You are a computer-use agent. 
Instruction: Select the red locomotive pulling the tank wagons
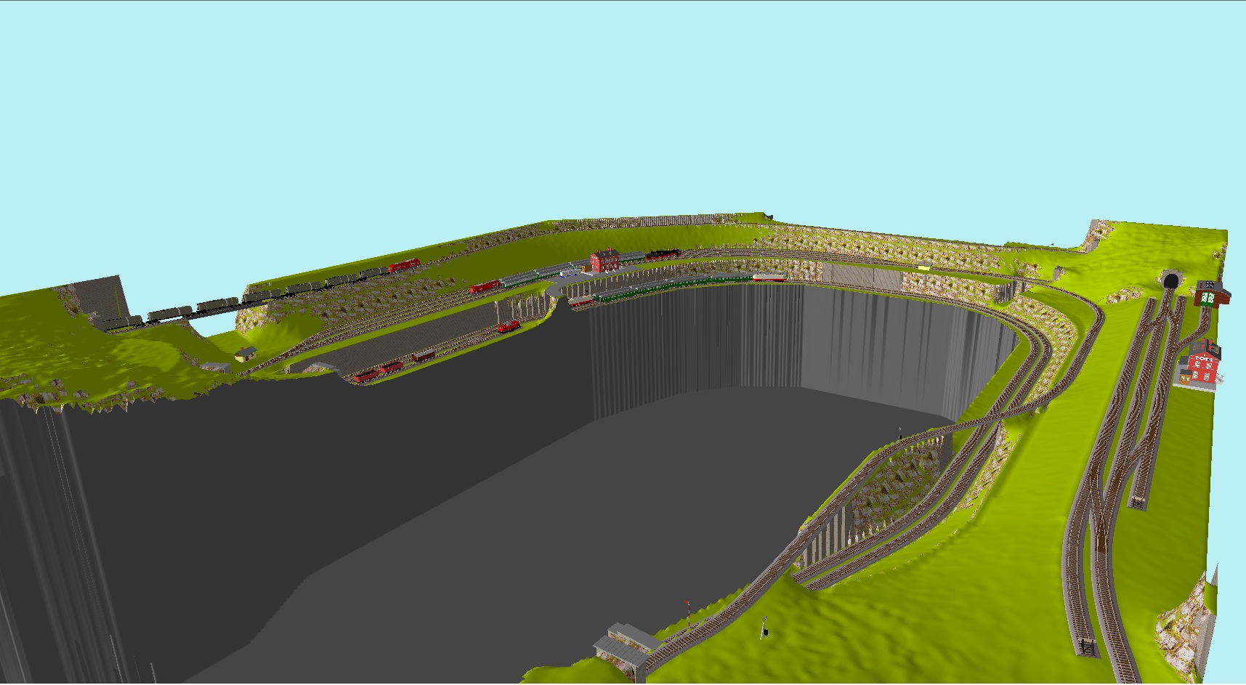click(x=404, y=266)
